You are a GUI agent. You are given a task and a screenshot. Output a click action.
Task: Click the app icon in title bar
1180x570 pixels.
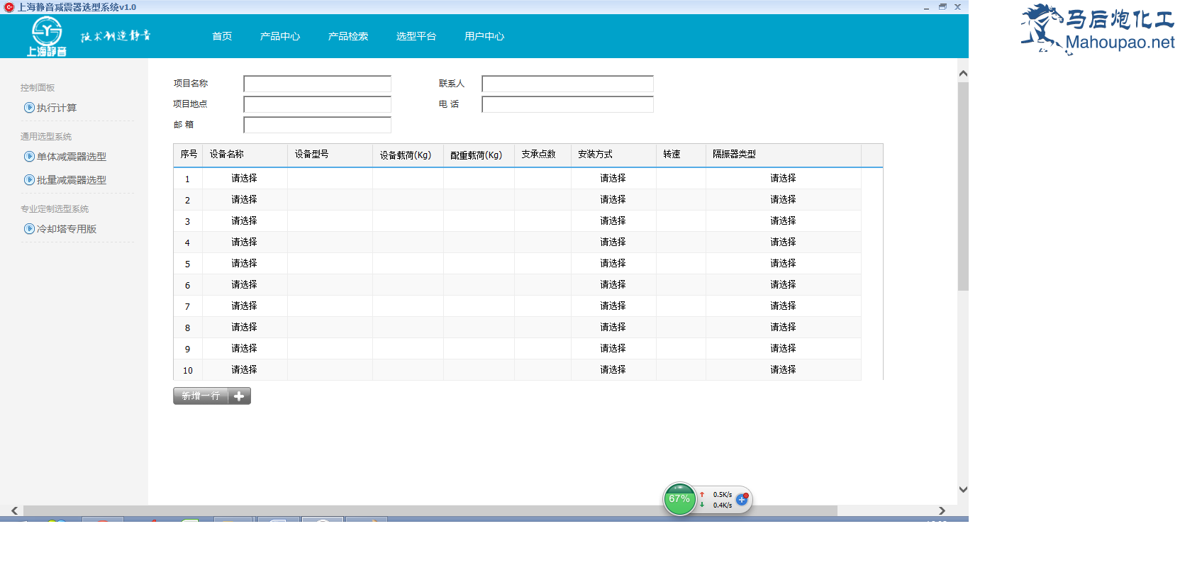coord(9,7)
